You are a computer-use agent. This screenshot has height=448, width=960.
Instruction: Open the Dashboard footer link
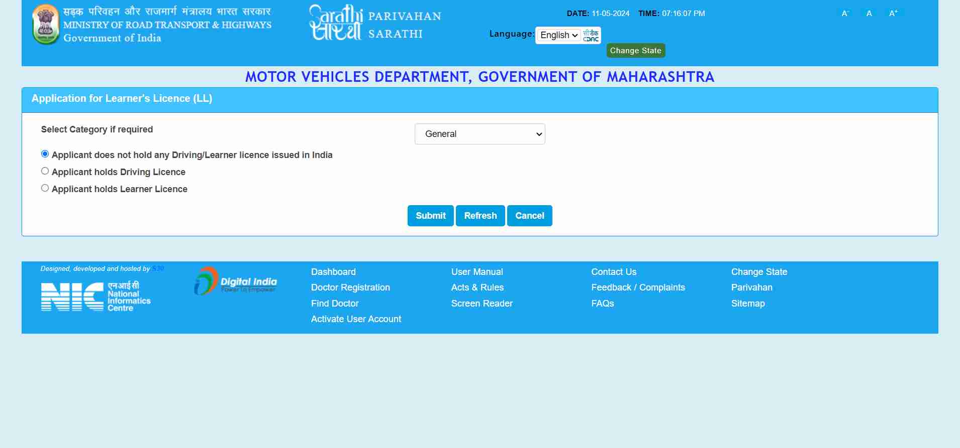333,272
